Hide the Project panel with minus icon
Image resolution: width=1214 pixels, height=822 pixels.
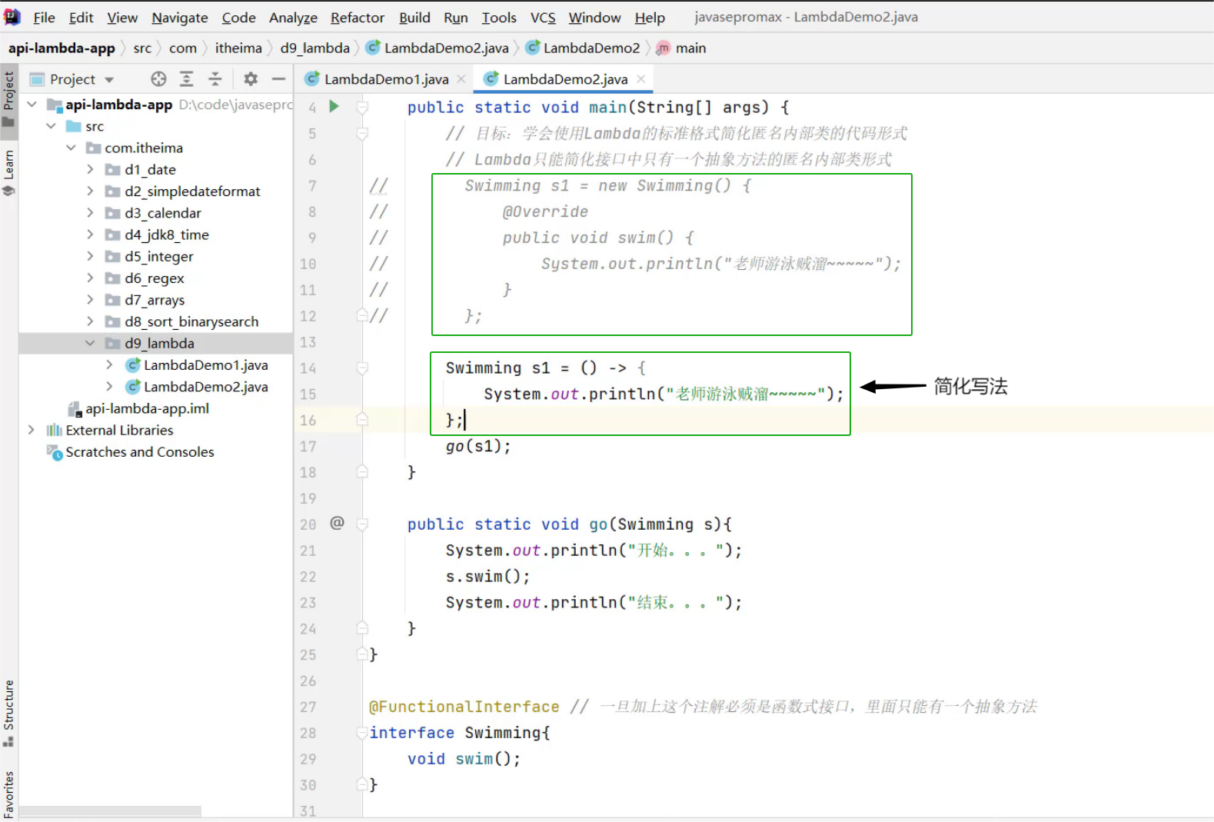pos(278,79)
